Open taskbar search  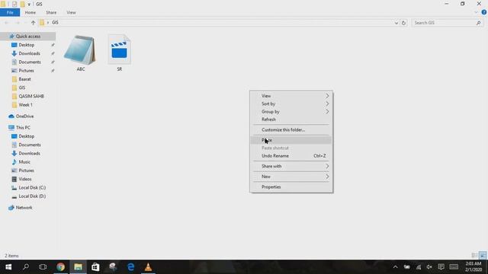[x=26, y=267]
